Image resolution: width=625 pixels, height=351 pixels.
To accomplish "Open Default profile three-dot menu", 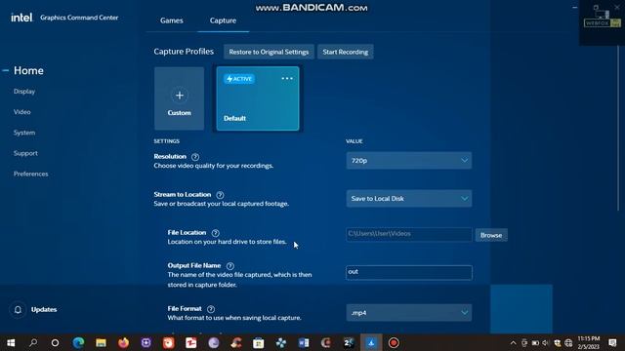I will pyautogui.click(x=287, y=78).
